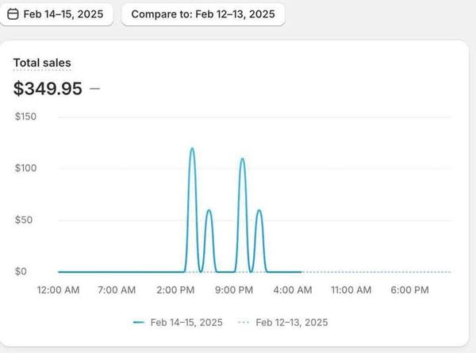Click the $349.95 total amount
Image resolution: width=476 pixels, height=353 pixels.
point(48,88)
